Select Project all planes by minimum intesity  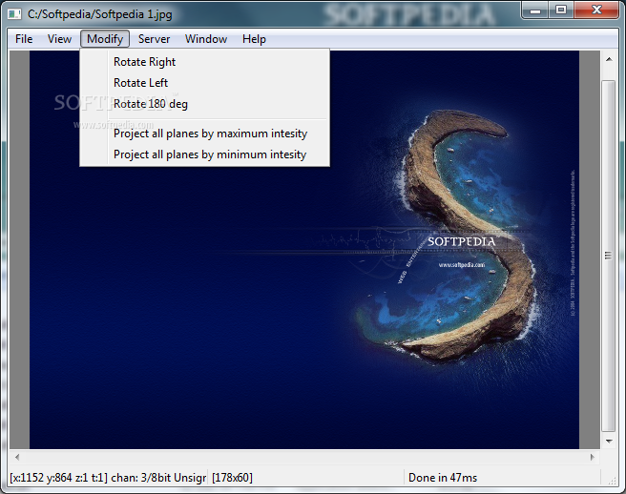click(205, 154)
